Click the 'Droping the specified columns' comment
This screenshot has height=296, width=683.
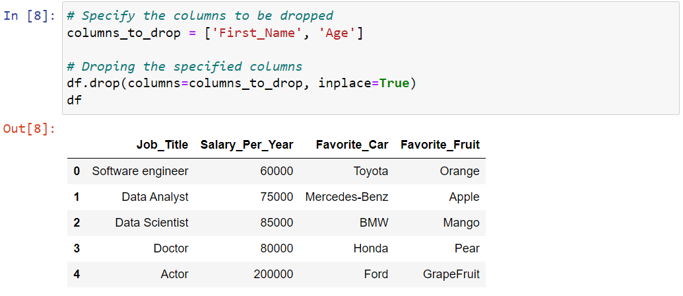click(x=185, y=67)
